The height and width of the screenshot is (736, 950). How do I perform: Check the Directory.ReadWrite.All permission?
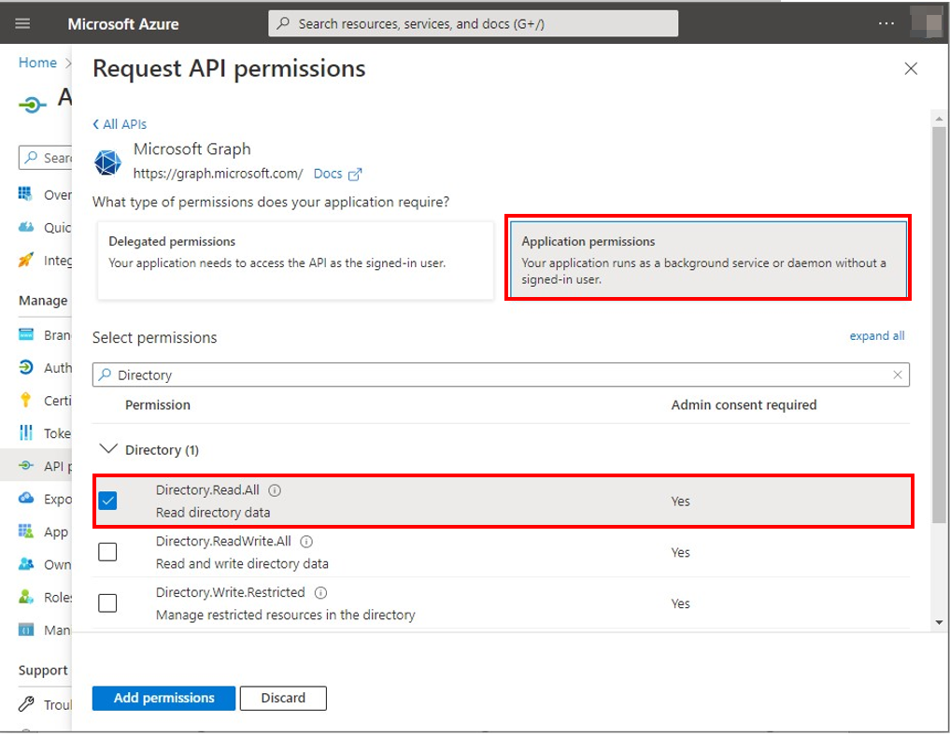click(x=107, y=552)
